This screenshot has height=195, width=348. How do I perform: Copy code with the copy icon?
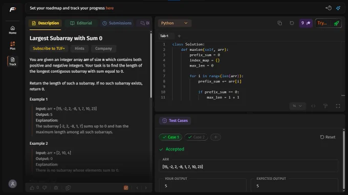pyautogui.click(x=279, y=23)
